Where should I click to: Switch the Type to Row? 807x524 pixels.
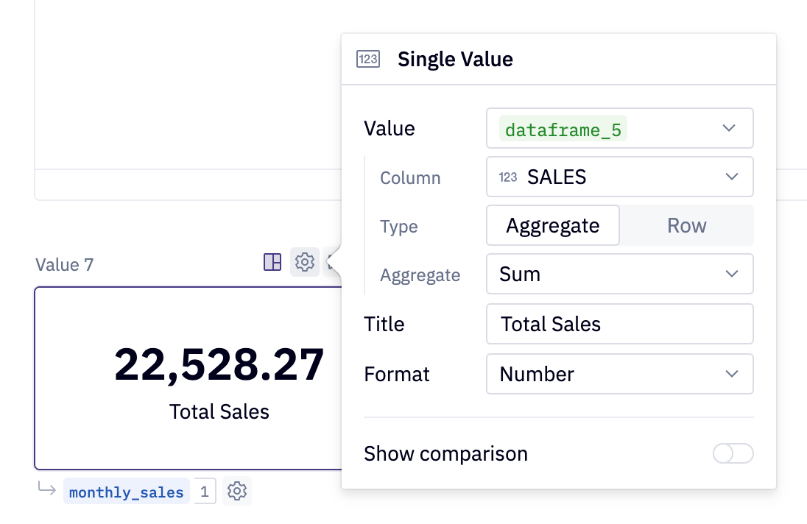pyautogui.click(x=686, y=225)
